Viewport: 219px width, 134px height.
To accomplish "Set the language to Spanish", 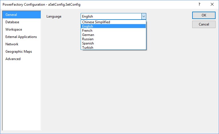I will pyautogui.click(x=88, y=43).
